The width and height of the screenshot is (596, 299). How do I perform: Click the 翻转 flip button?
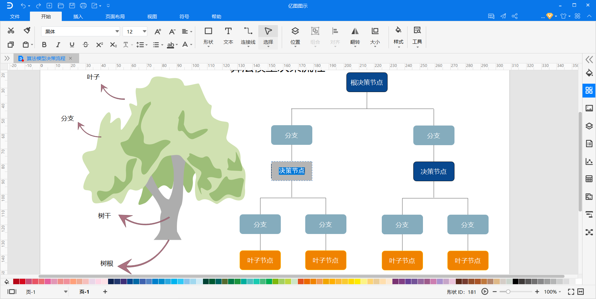tap(355, 36)
